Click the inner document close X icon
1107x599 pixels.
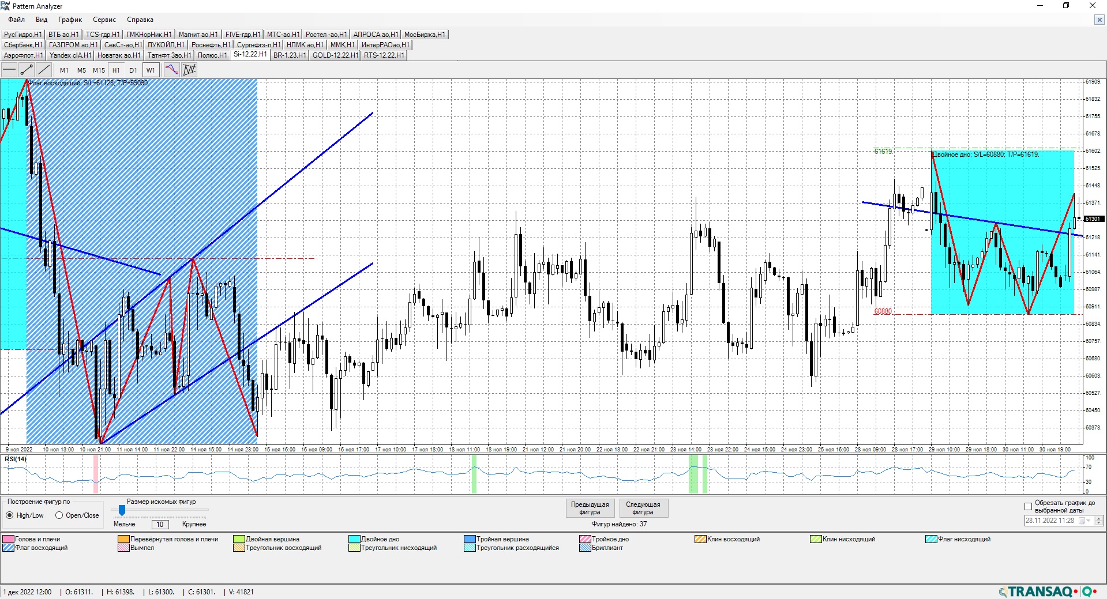[1099, 20]
